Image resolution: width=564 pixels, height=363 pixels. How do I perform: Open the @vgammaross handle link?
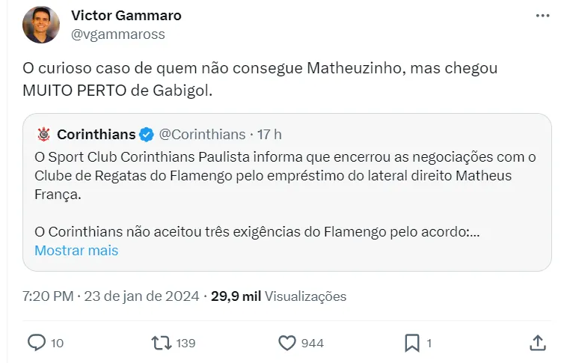(117, 34)
